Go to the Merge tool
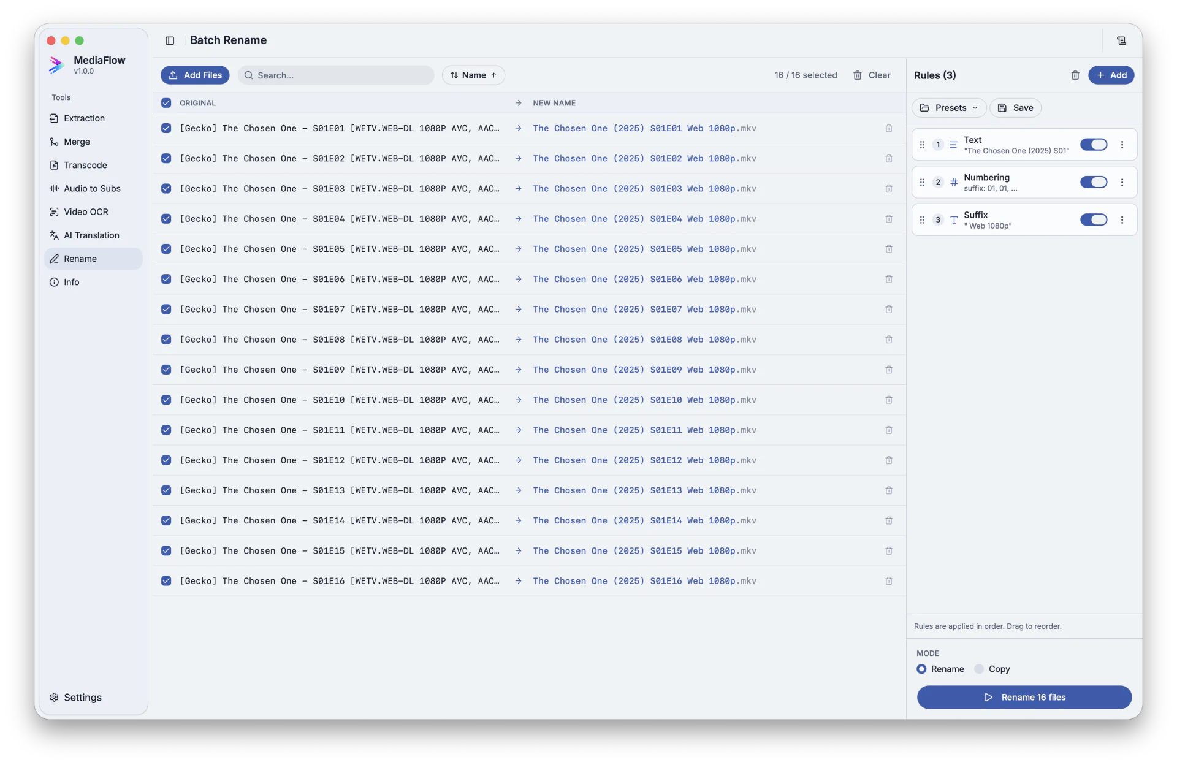Viewport: 1177px width, 765px height. [93, 142]
